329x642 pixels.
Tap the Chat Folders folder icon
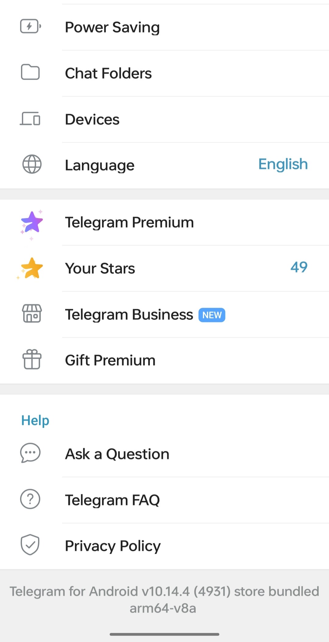[x=30, y=72]
